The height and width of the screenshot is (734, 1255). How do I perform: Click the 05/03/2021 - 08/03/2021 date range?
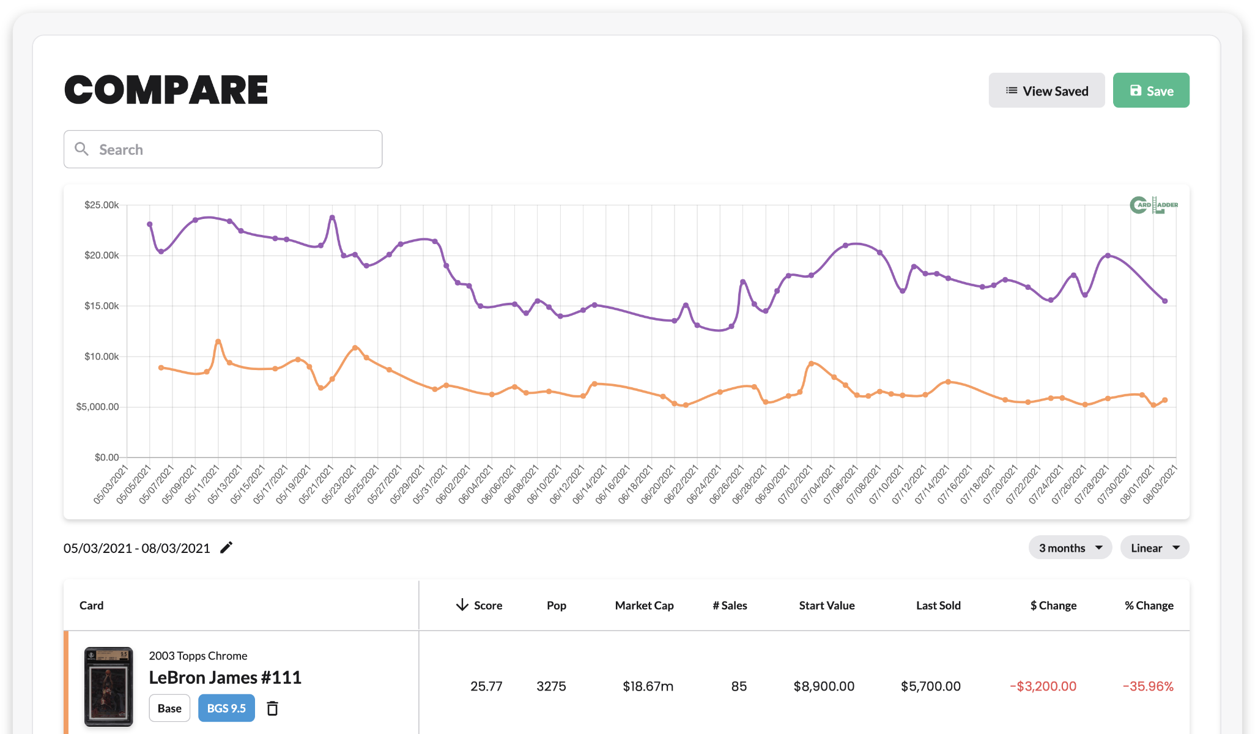tap(137, 548)
